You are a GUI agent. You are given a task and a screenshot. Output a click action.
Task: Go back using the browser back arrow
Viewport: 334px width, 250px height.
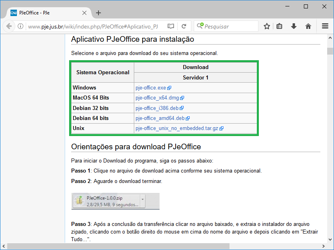click(9, 26)
